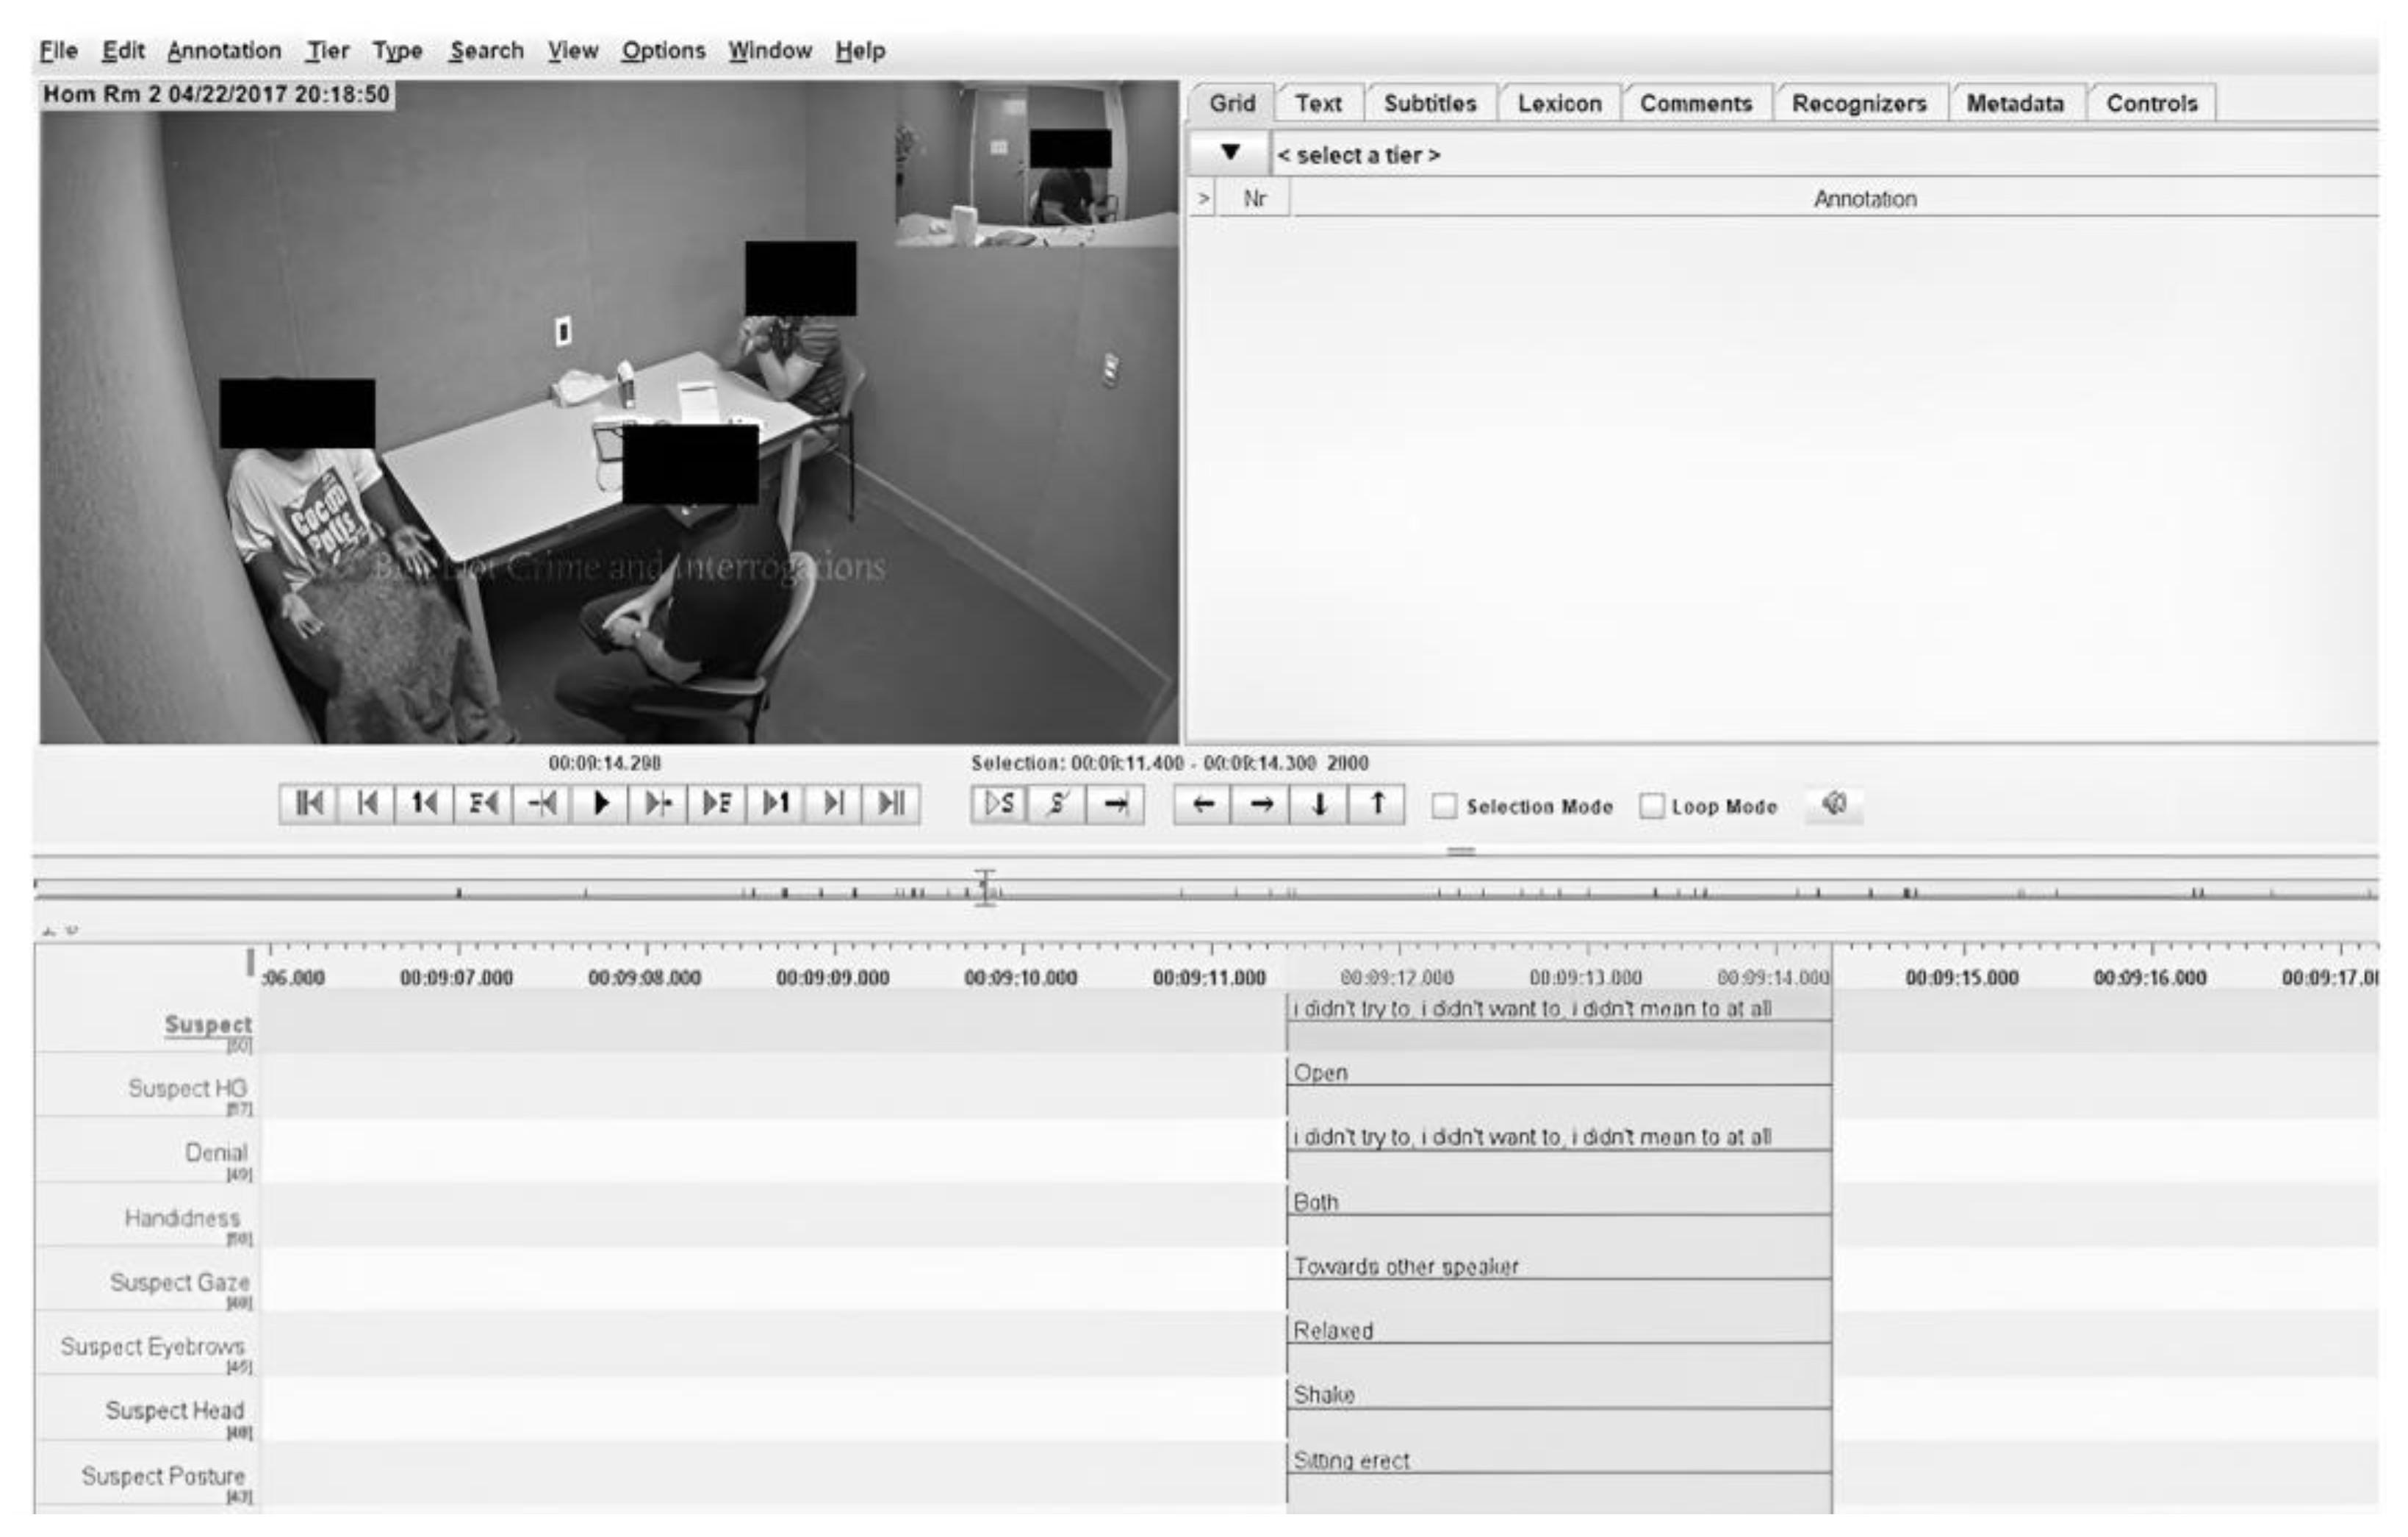Image resolution: width=2408 pixels, height=1537 pixels.
Task: Toggle the Loop Mode checkbox
Action: [1652, 806]
